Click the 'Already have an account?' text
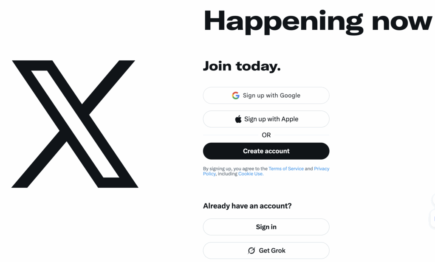435x262 pixels. tap(247, 206)
